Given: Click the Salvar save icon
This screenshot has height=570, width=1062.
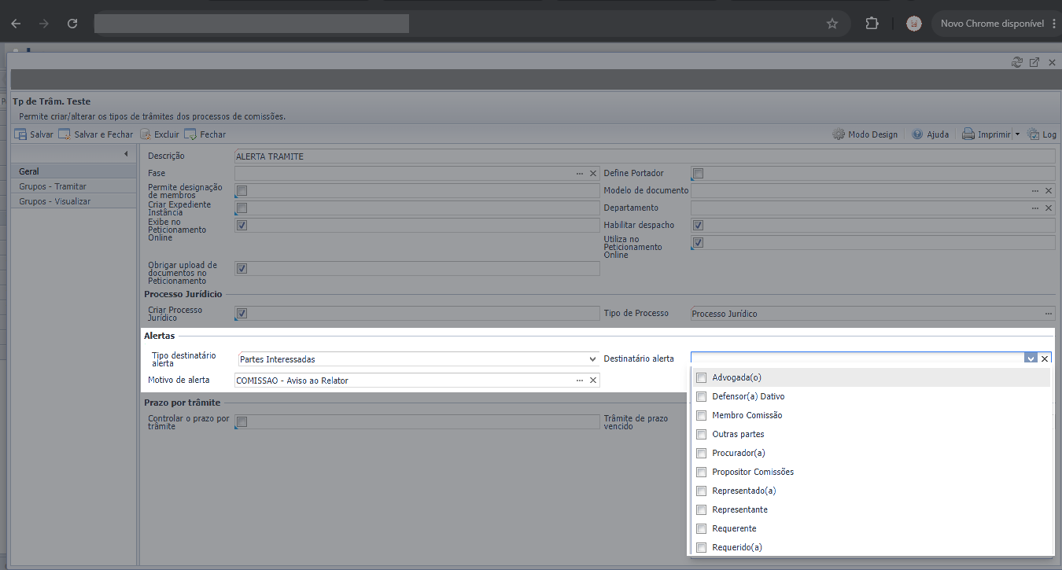Looking at the screenshot, I should coord(20,134).
